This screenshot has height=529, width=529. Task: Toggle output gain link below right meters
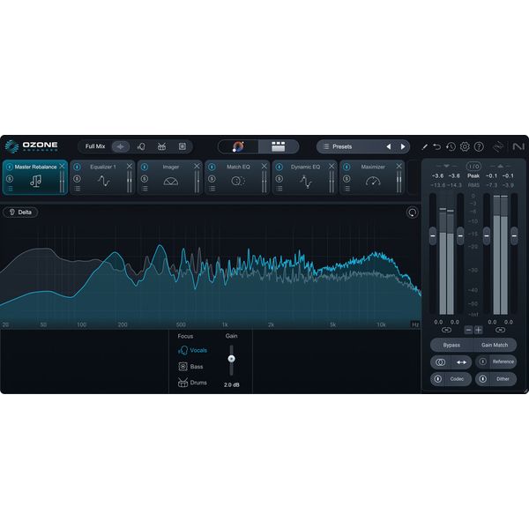coord(500,330)
